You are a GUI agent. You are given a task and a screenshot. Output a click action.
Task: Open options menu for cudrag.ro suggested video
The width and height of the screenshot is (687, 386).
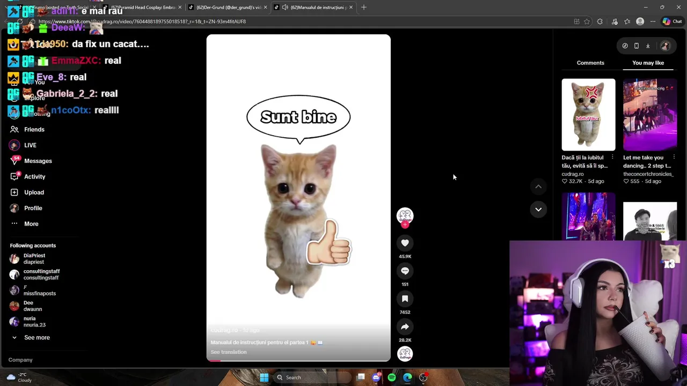(x=612, y=158)
